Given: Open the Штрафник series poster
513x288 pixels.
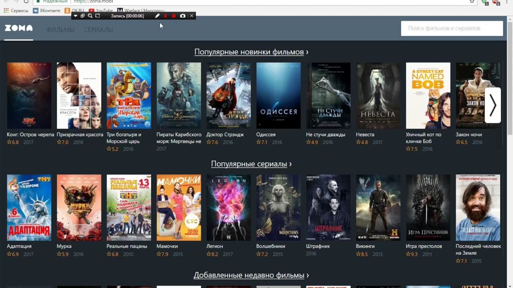Looking at the screenshot, I should tap(328, 208).
